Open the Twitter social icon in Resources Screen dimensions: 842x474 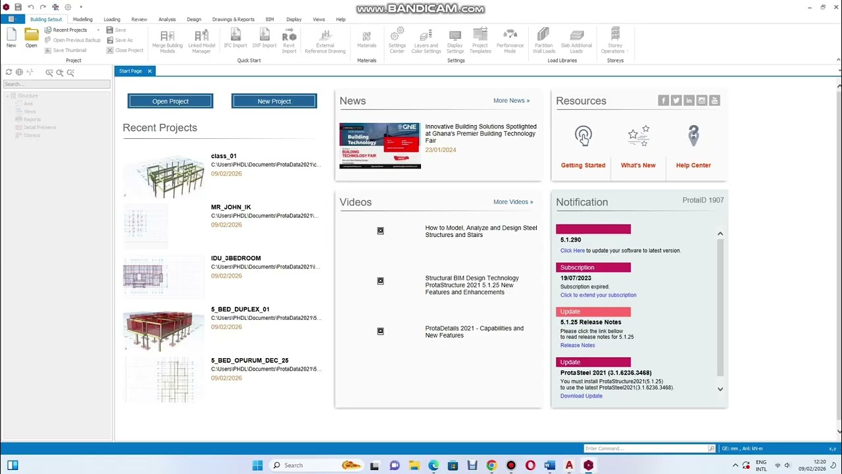click(x=676, y=100)
